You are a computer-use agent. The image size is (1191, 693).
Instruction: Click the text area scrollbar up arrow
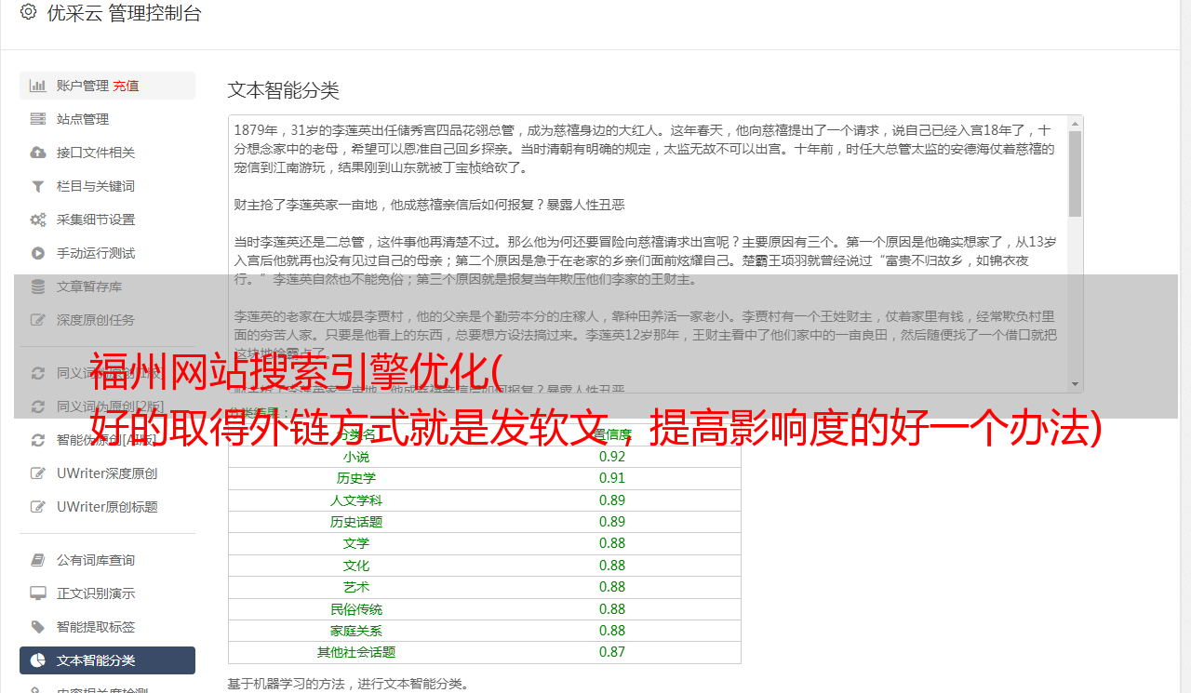click(x=1075, y=123)
